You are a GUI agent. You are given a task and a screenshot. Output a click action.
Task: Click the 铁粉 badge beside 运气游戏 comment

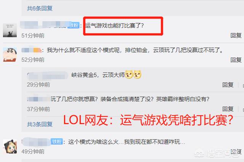(74, 26)
